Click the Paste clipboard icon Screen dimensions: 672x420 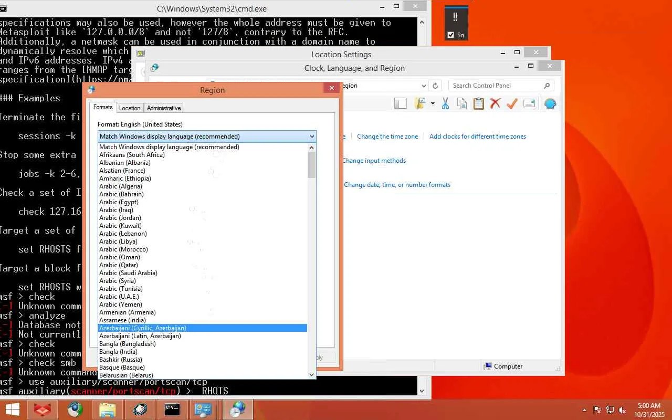(479, 103)
